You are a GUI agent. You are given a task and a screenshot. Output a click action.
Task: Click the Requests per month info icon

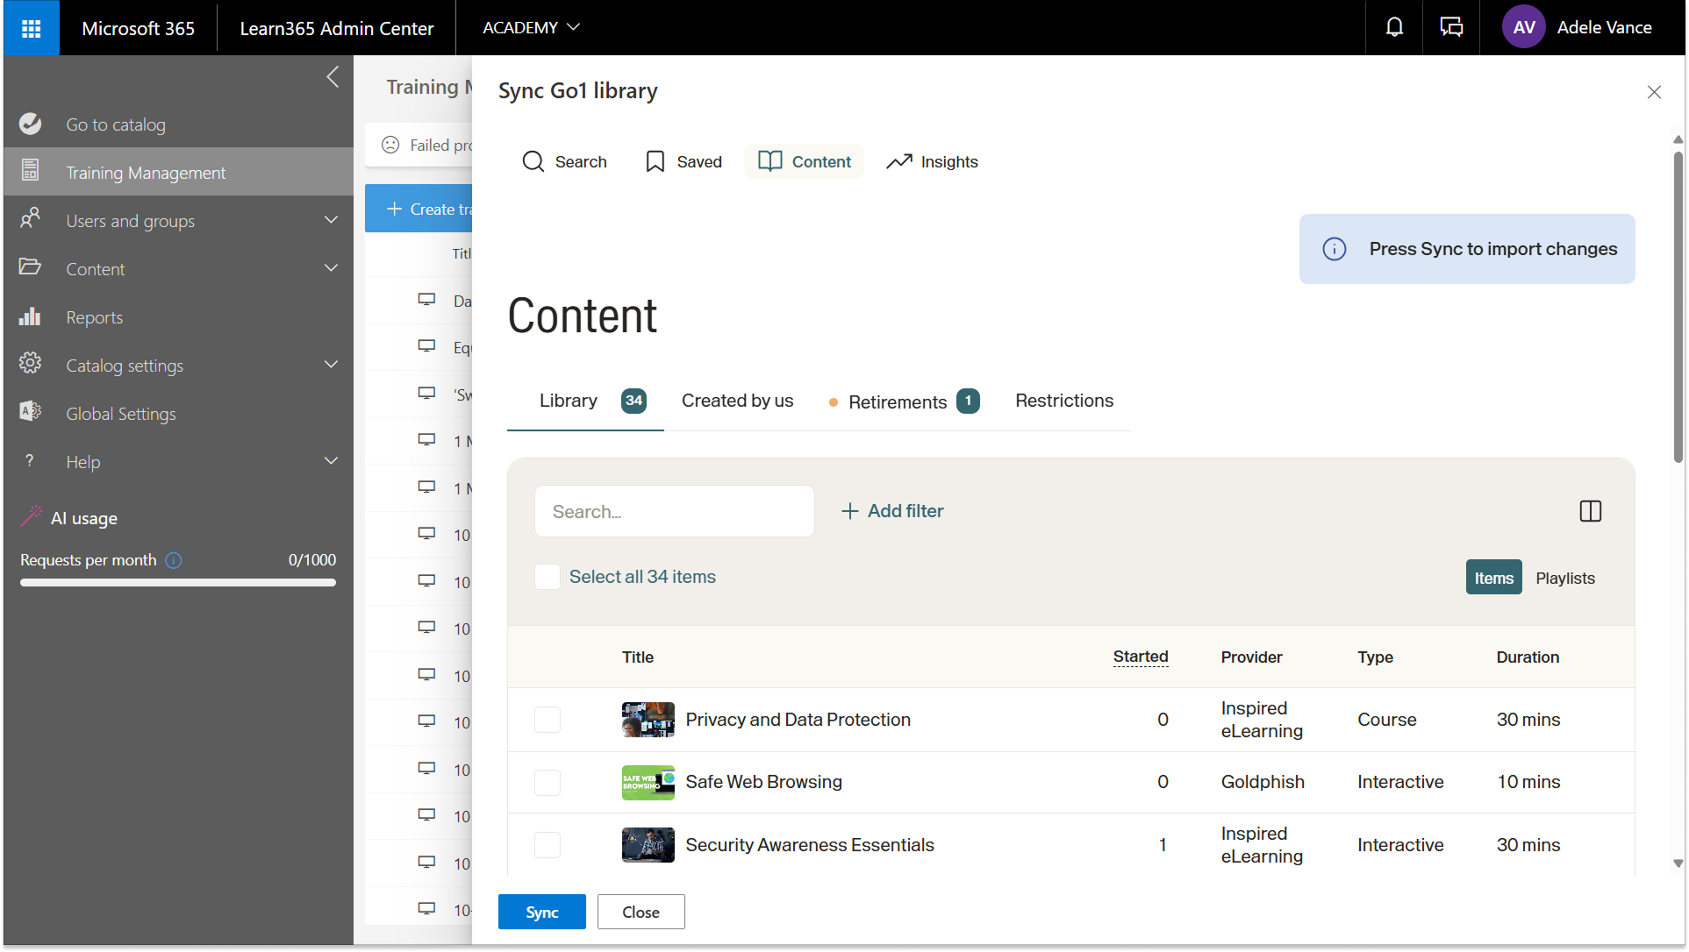(174, 560)
